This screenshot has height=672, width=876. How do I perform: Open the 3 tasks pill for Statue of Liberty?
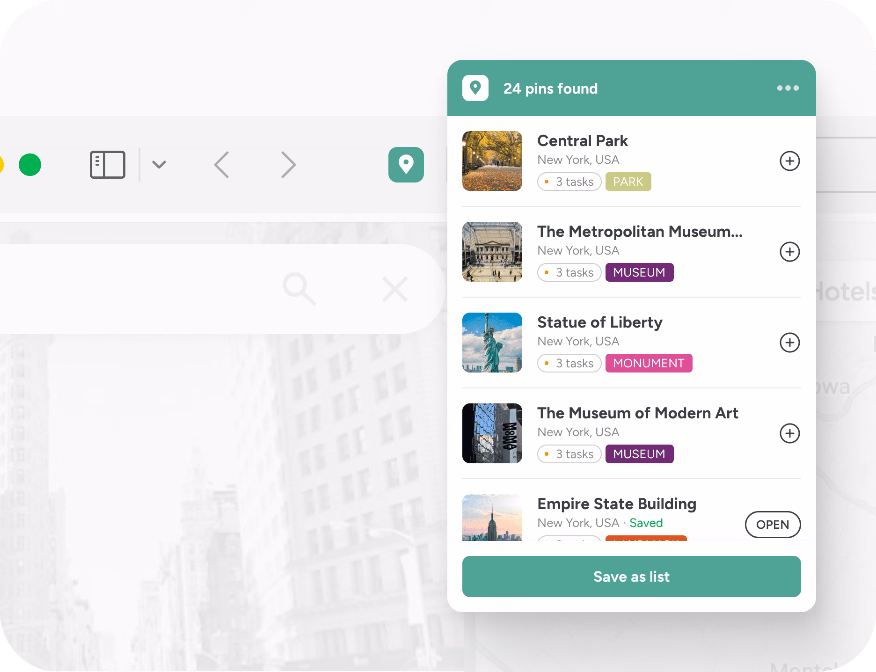pos(569,363)
